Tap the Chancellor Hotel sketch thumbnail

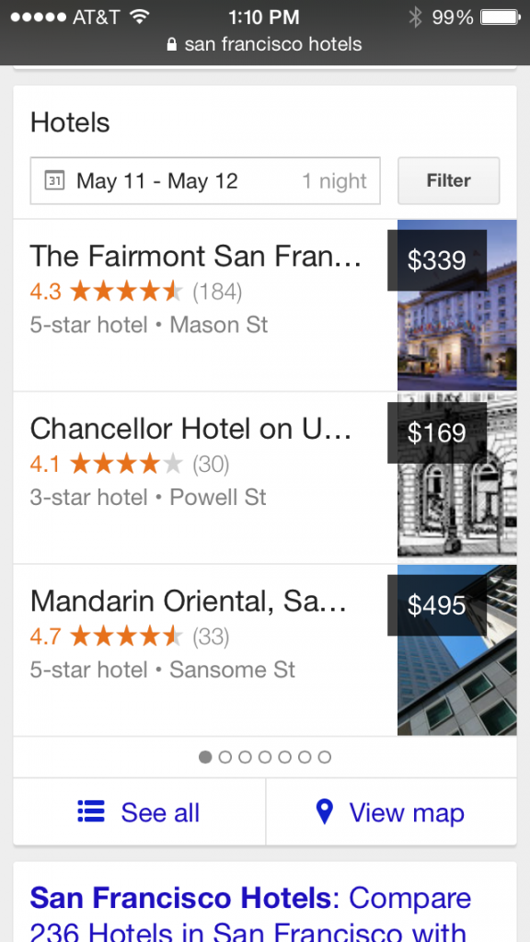(x=457, y=477)
